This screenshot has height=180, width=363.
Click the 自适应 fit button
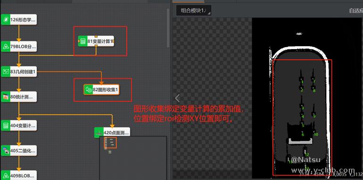356,11
